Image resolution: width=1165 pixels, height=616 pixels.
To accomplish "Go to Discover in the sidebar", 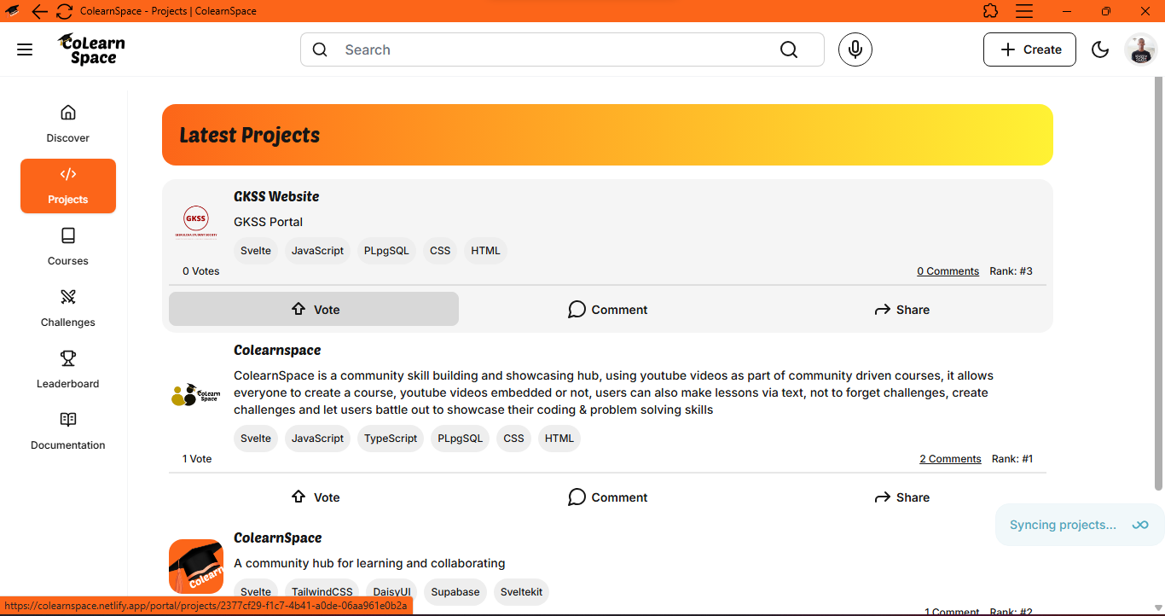I will (68, 124).
